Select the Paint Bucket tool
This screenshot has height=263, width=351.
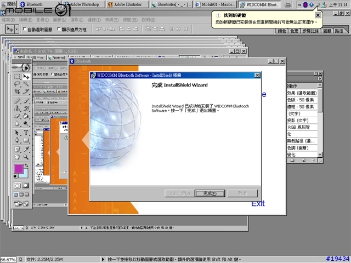point(26,116)
